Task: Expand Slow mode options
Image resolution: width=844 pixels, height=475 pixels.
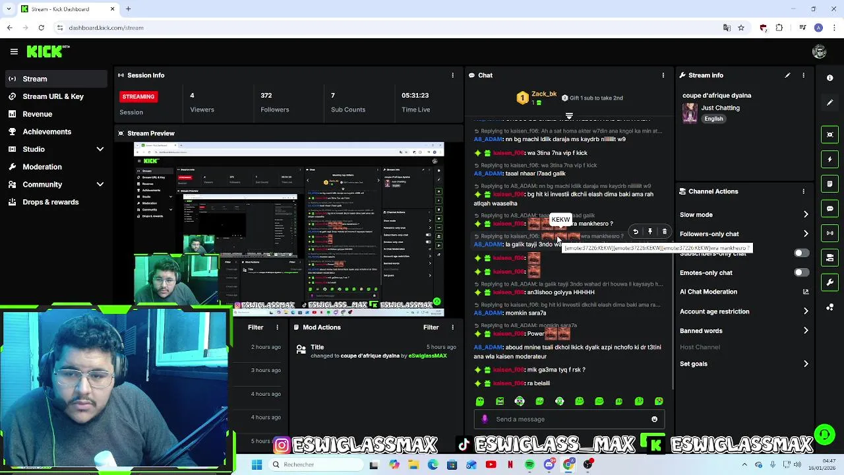Action: (806, 214)
